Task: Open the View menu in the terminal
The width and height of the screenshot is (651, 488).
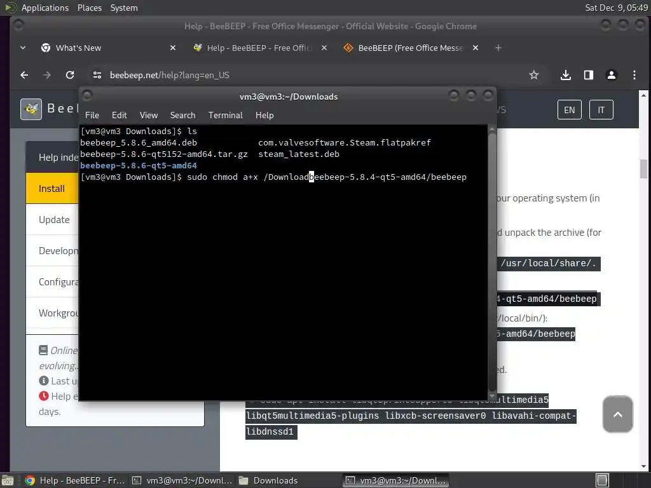Action: pyautogui.click(x=149, y=116)
